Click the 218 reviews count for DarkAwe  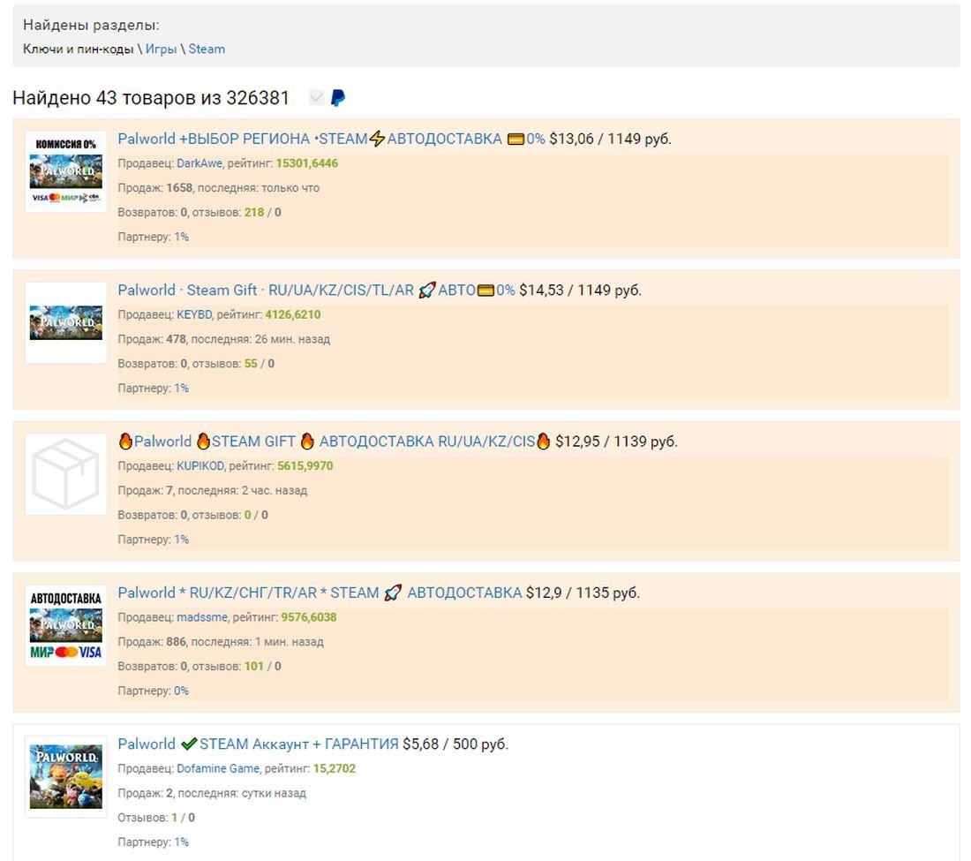coord(254,213)
